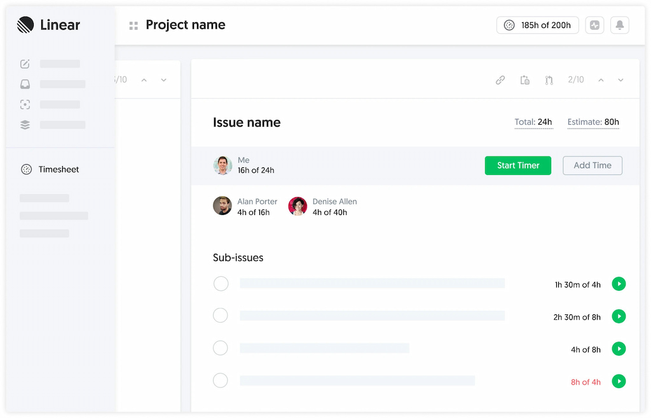Click Add Time for the current issue

coord(592,165)
